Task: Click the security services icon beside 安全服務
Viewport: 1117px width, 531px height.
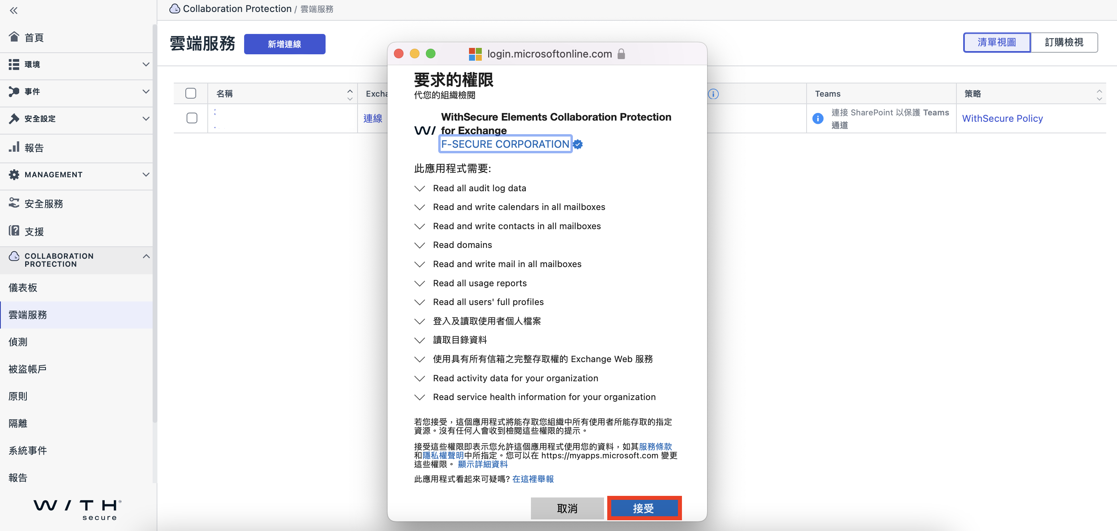Action: pos(14,203)
